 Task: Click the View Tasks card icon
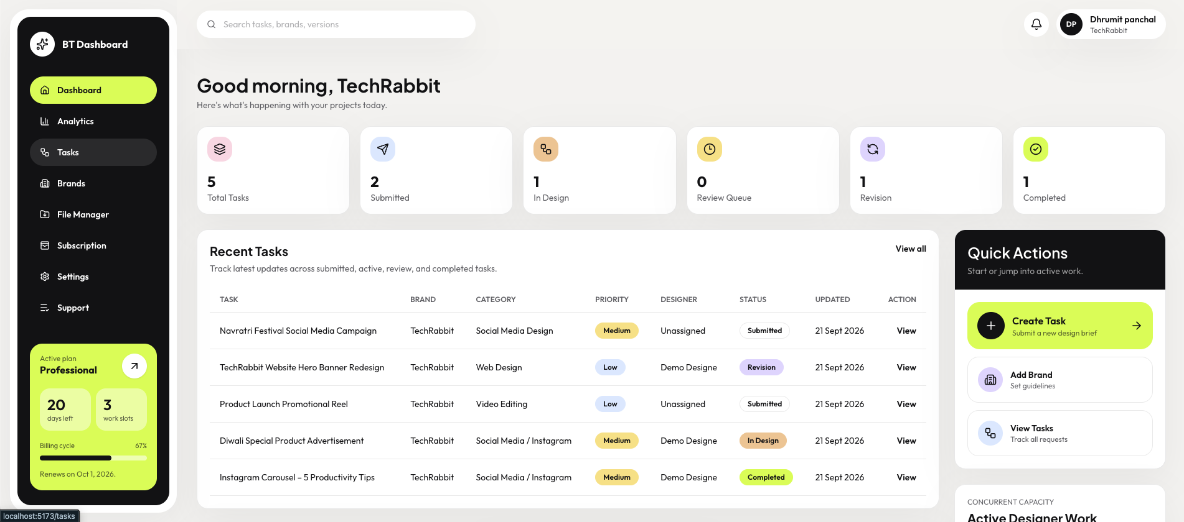pos(990,433)
